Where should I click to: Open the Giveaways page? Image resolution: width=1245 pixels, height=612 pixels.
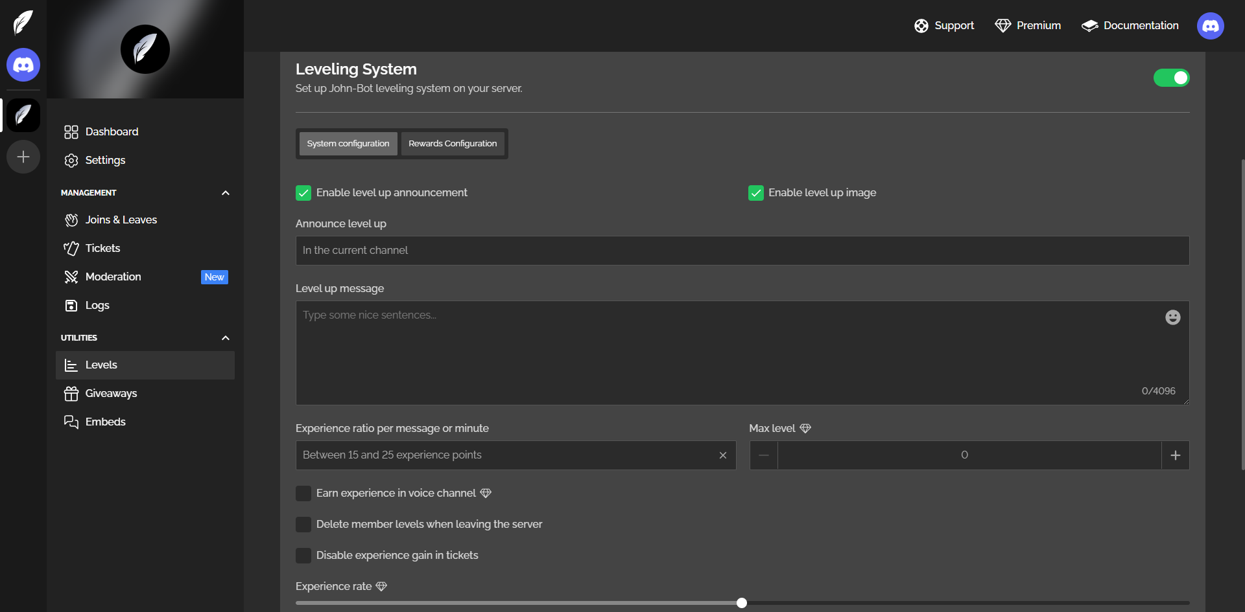point(111,393)
